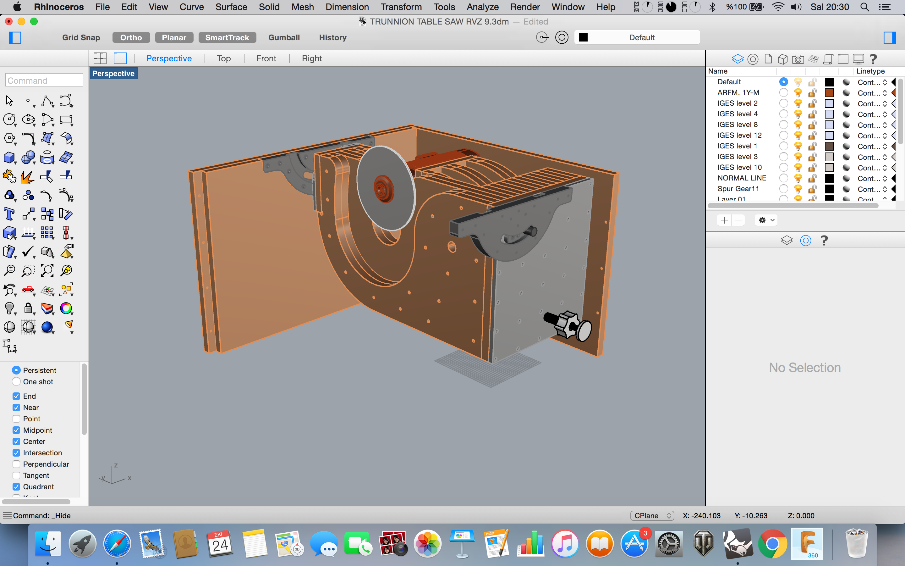Toggle the Ortho button
The image size is (905, 566).
click(x=131, y=37)
